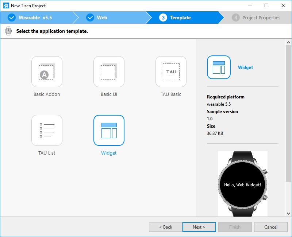
Task: Click the Tizen logo in the title bar
Action: 5,5
